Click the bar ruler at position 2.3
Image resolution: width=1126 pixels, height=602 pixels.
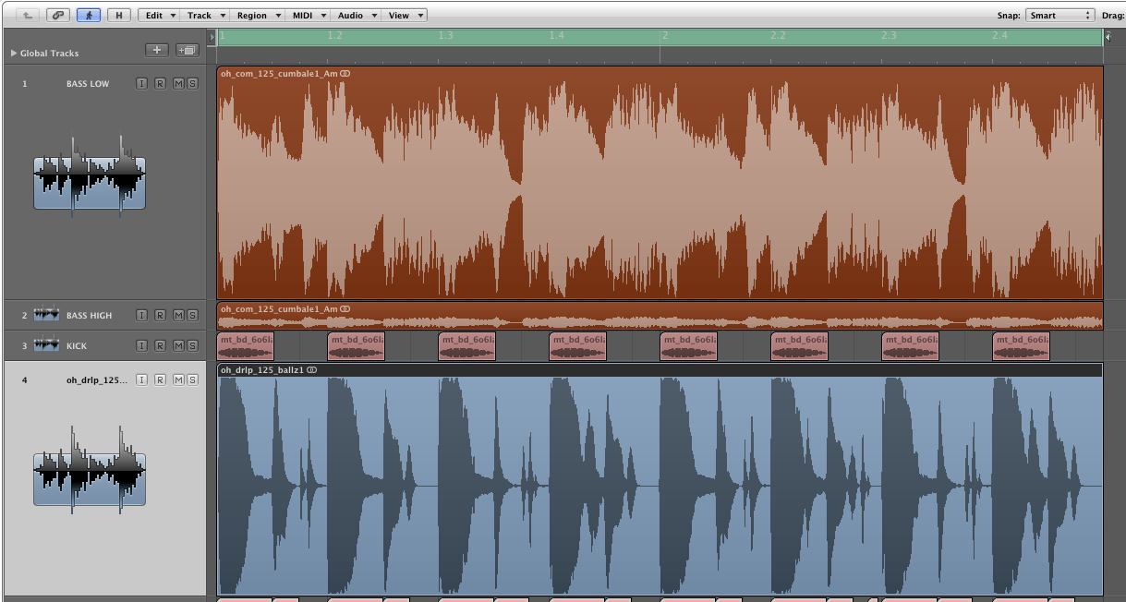click(889, 36)
